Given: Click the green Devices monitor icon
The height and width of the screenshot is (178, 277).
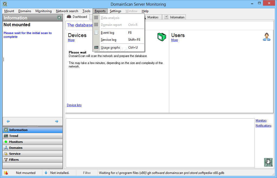Looking at the screenshot, I should tap(162, 37).
